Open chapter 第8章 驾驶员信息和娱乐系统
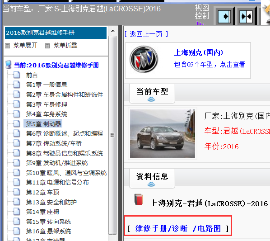270x241 pixels. pyautogui.click(x=65, y=153)
